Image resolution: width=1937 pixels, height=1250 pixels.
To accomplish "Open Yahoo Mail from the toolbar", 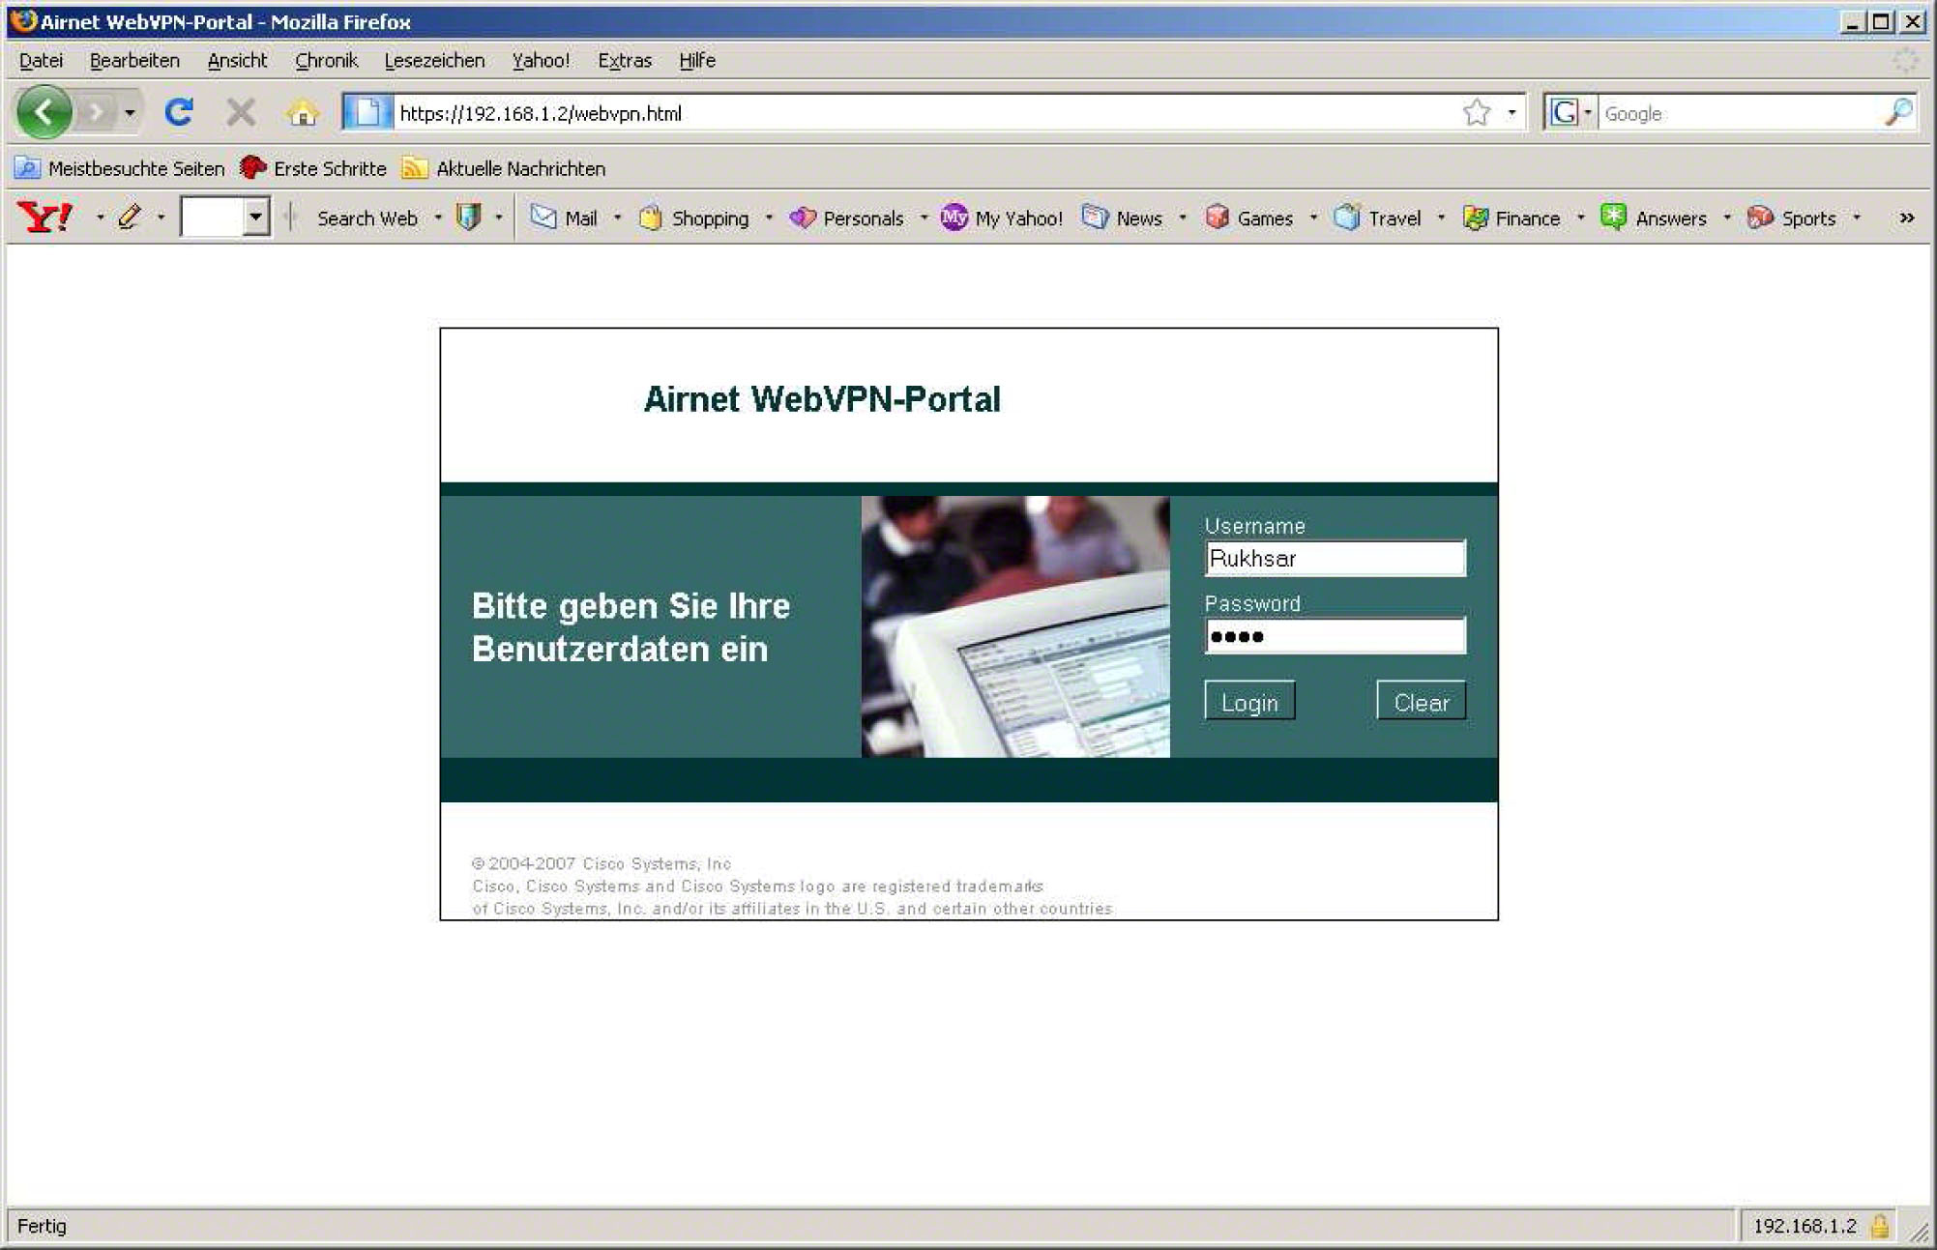I will point(545,218).
